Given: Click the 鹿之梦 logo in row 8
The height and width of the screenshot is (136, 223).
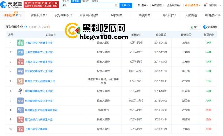Looking at the screenshot, I should [20, 110].
